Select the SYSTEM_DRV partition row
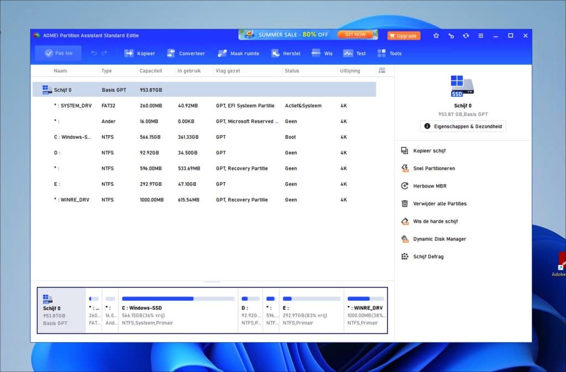 pyautogui.click(x=205, y=105)
